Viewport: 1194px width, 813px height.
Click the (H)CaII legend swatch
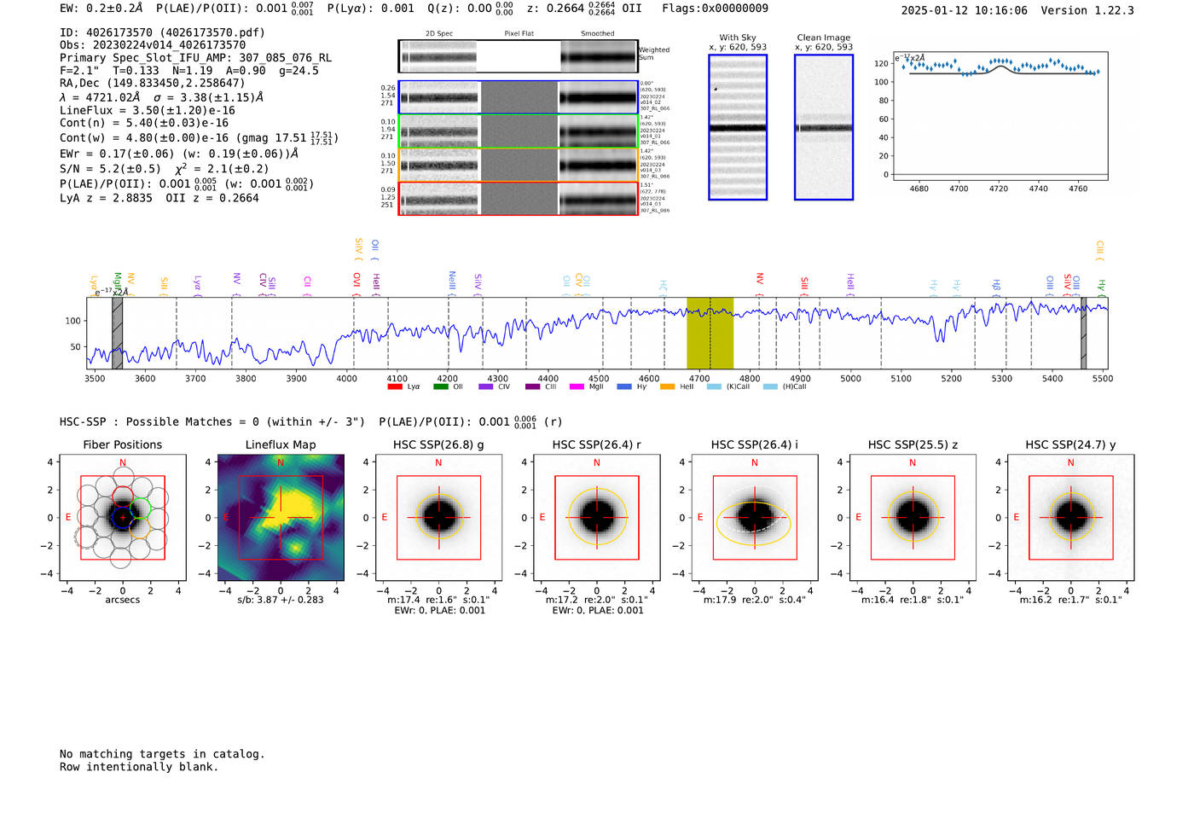point(770,386)
